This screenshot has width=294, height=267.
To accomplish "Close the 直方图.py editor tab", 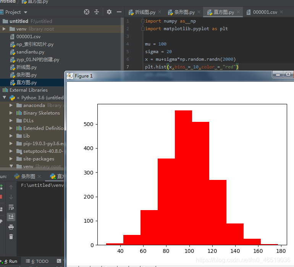I will pyautogui.click(x=238, y=12).
